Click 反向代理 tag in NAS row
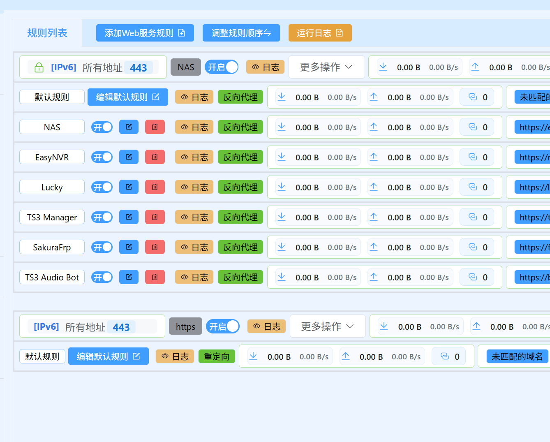This screenshot has height=442, width=550. click(240, 127)
